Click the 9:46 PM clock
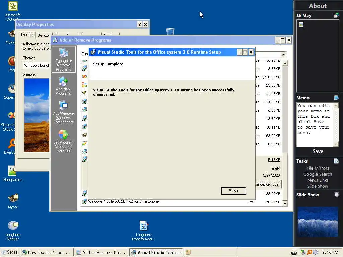The image size is (343, 257). click(330, 253)
